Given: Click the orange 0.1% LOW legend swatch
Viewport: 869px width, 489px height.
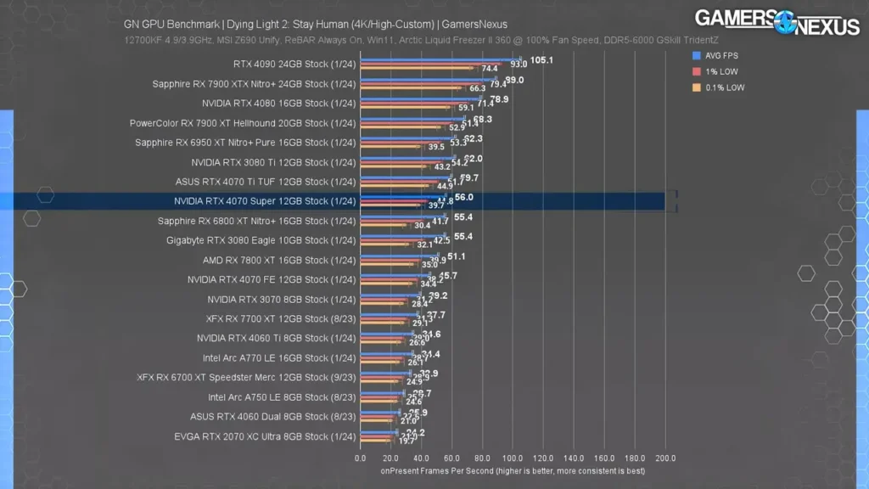Looking at the screenshot, I should pos(696,87).
